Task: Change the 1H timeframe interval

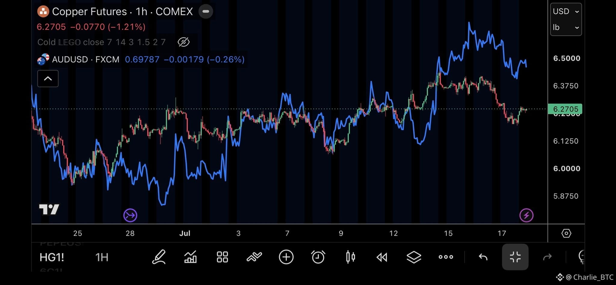Action: 102,257
